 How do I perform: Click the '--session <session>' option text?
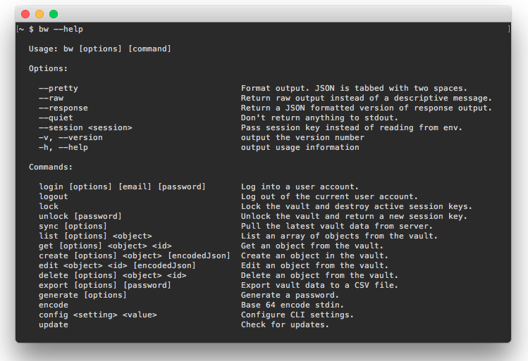85,127
